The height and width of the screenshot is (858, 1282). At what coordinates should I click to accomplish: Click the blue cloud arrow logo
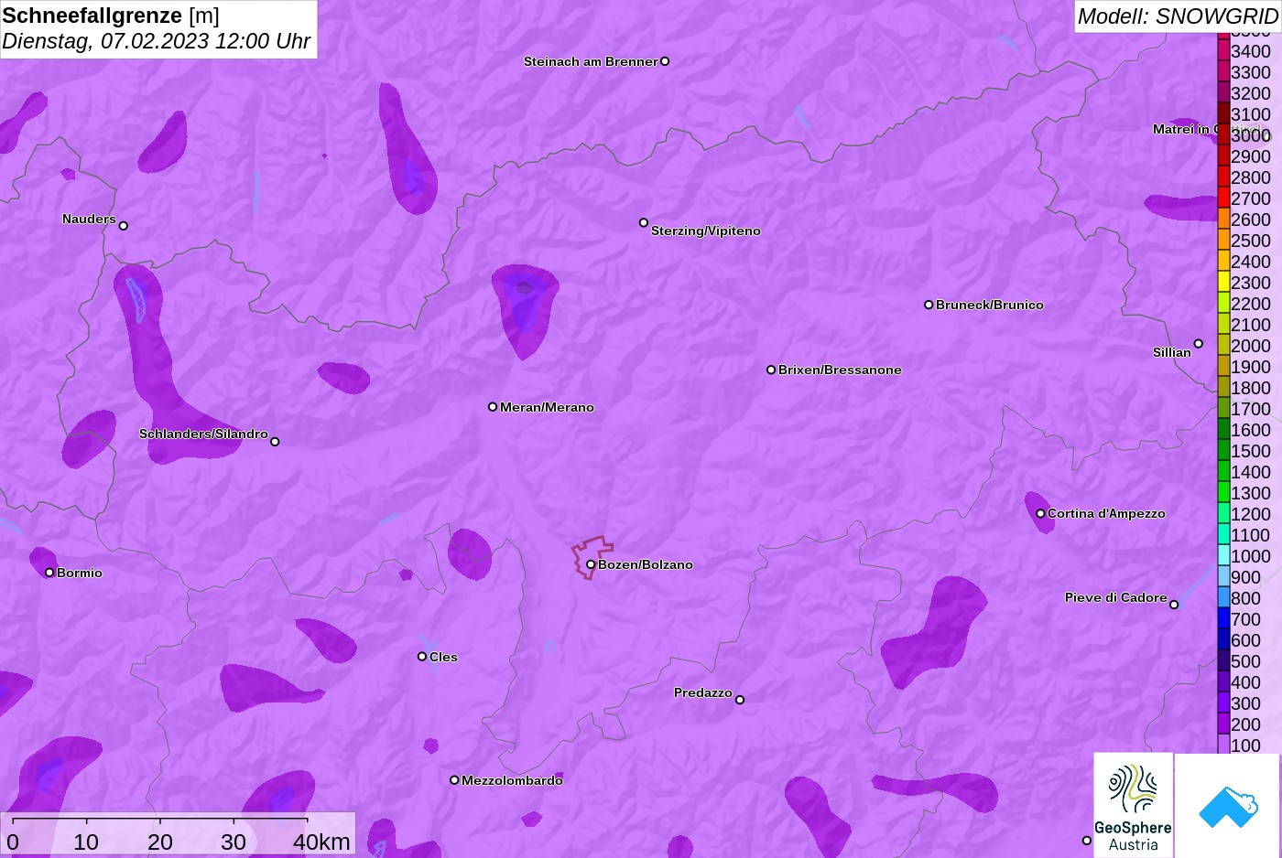[1228, 806]
